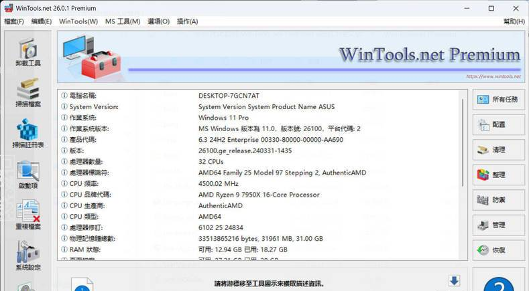Viewport: 529px width, 291px height.
Task: Click the 管理 manage button
Action: coord(497,225)
